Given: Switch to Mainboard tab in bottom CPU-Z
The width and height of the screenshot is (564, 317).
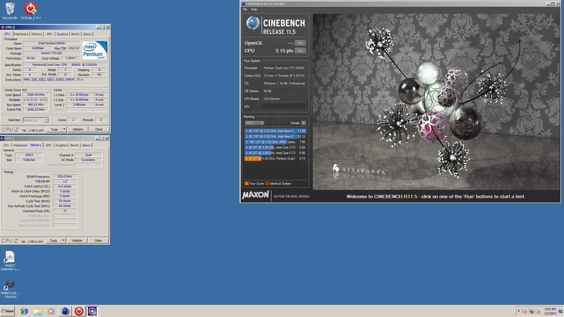Looking at the screenshot, I should pyautogui.click(x=20, y=145).
